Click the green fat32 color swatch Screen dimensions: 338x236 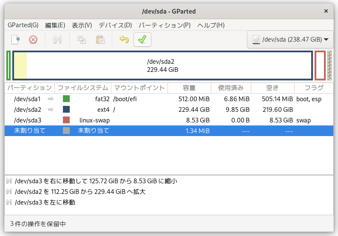[x=66, y=99]
